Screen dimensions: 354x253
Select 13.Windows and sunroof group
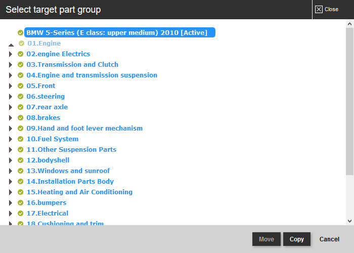pyautogui.click(x=68, y=171)
